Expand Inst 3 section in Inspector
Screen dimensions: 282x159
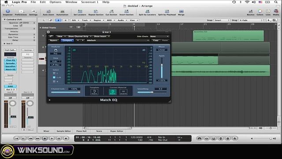[5, 43]
